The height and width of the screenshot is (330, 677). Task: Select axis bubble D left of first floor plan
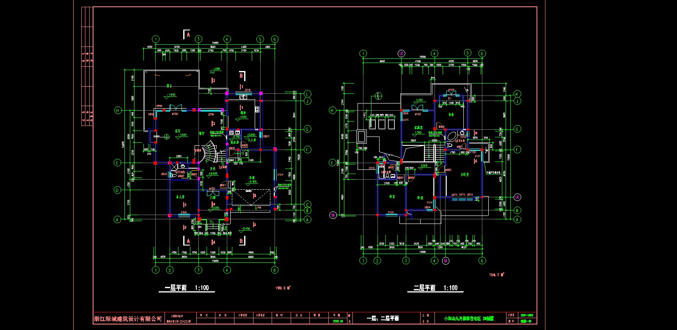[118, 190]
